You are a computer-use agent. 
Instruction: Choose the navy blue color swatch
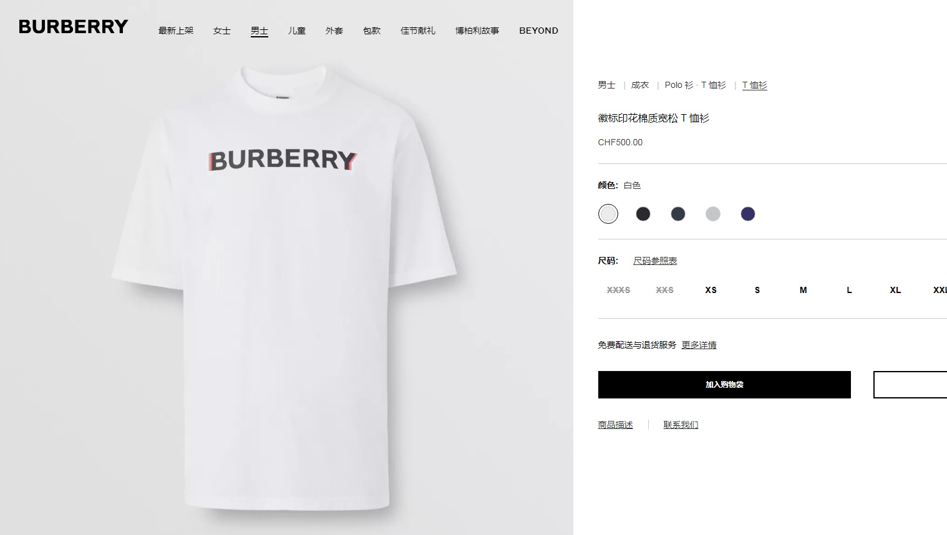[x=747, y=214]
